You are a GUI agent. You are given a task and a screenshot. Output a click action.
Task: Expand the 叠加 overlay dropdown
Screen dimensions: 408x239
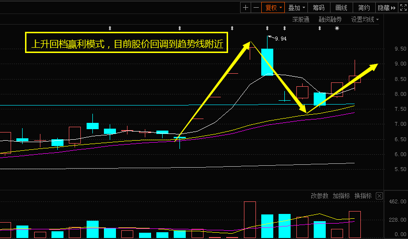[296, 7]
